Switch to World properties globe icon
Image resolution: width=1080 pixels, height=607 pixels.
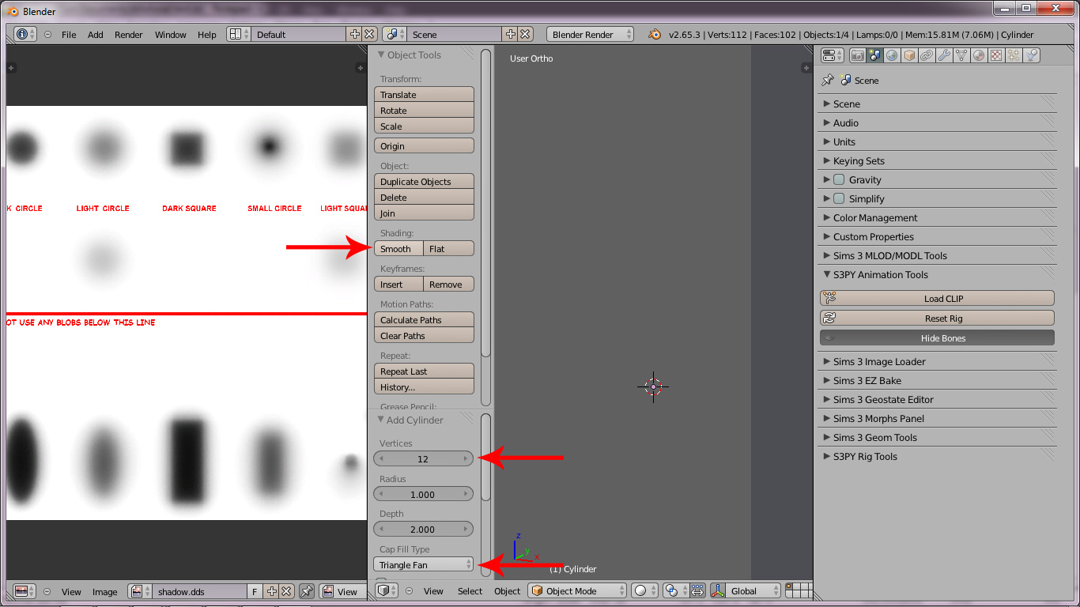[x=892, y=55]
